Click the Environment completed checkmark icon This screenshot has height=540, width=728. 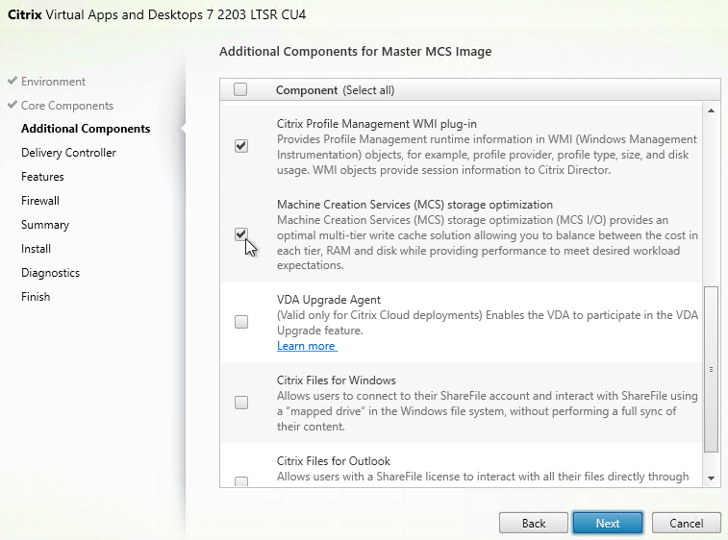coord(13,81)
